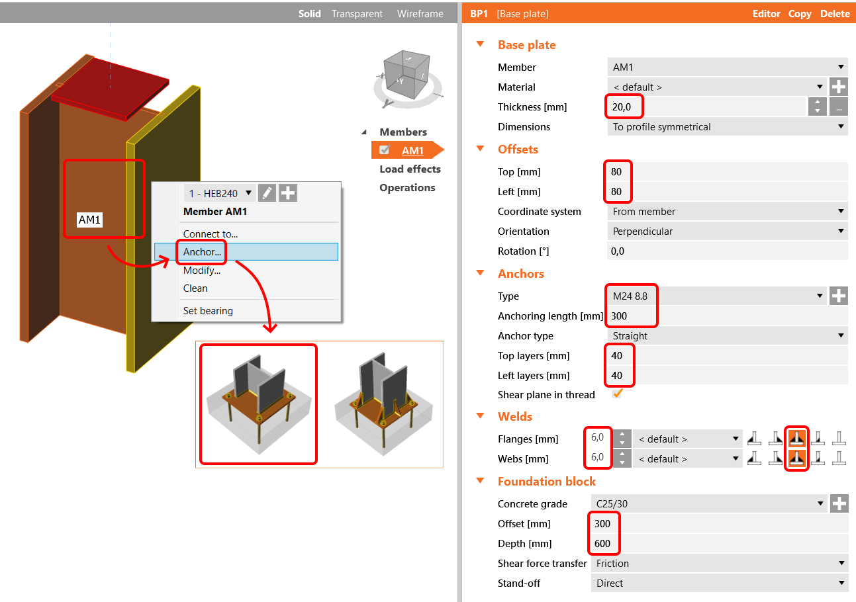This screenshot has width=856, height=602.
Task: Choose Anchor... from the context menu
Action: (202, 251)
